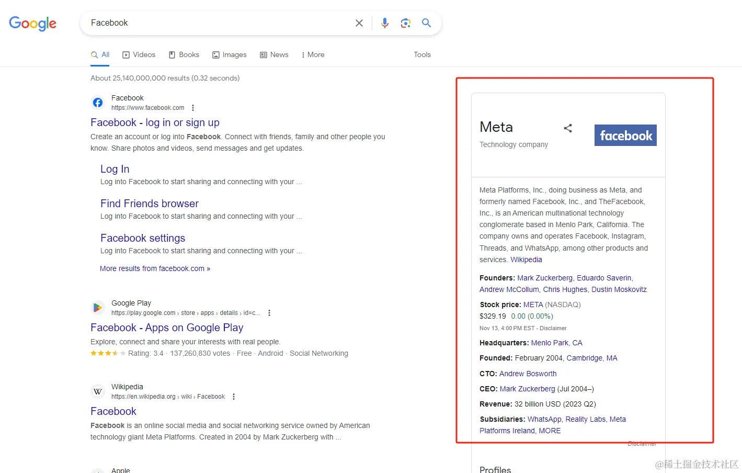
Task: Click founder Chris Hughes link
Action: pyautogui.click(x=565, y=289)
